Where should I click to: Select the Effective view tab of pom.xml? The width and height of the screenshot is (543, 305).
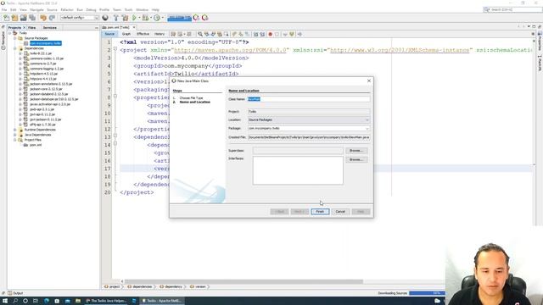click(143, 34)
